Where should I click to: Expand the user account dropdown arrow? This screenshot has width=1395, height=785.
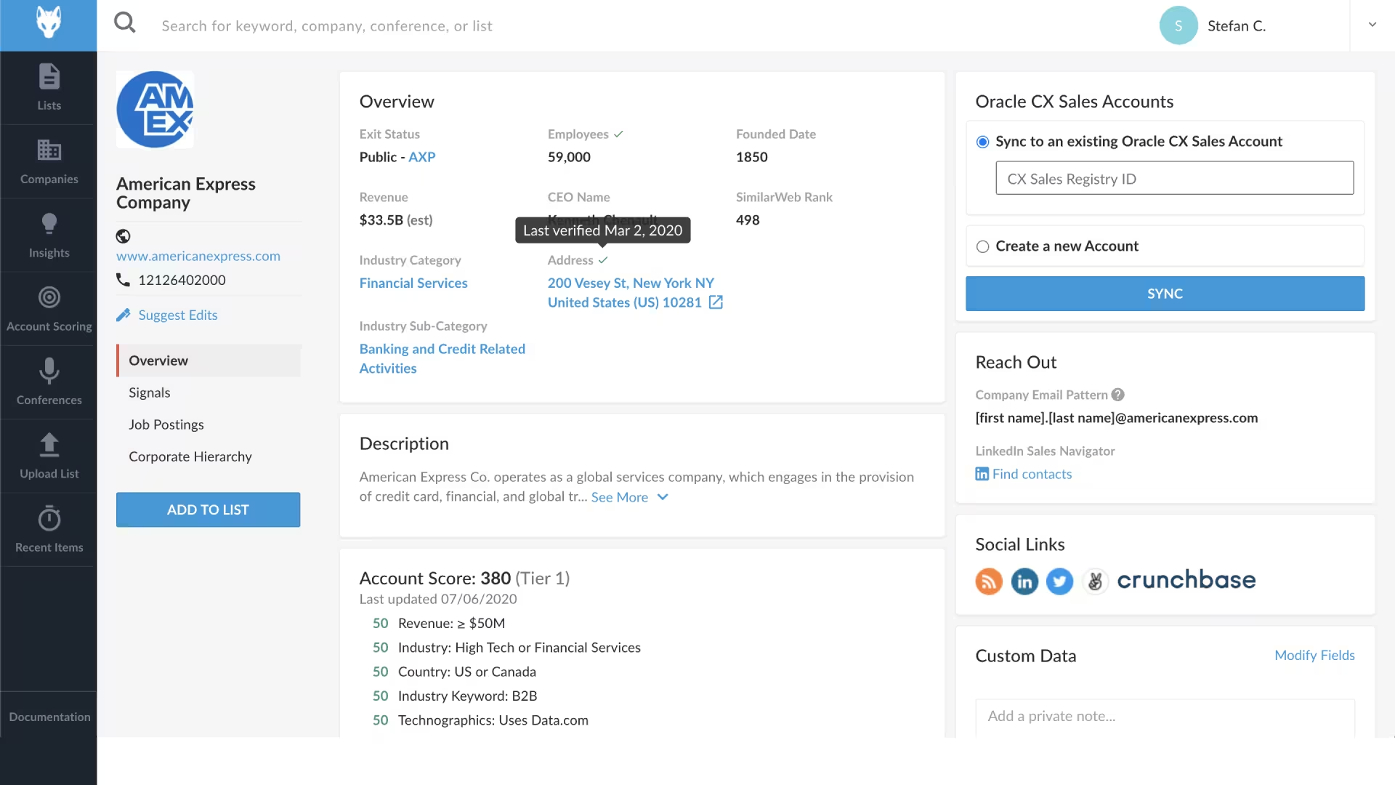(x=1372, y=25)
